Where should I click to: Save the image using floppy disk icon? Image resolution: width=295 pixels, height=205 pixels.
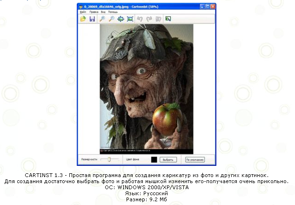tap(92, 19)
